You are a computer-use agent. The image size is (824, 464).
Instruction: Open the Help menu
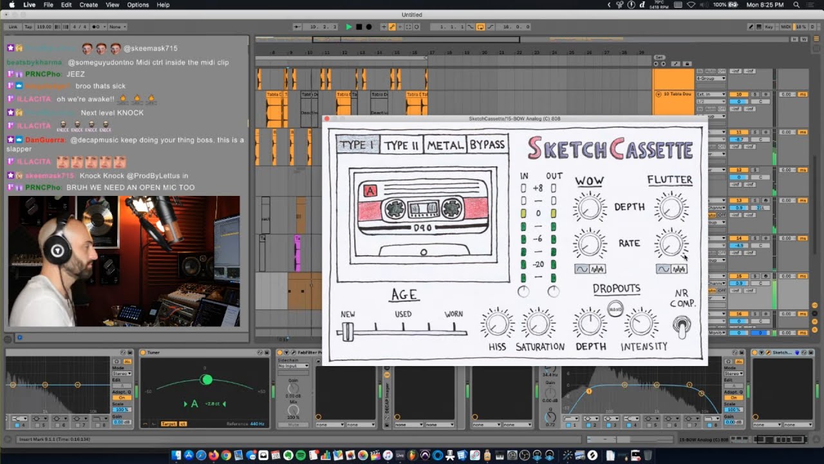(x=164, y=5)
